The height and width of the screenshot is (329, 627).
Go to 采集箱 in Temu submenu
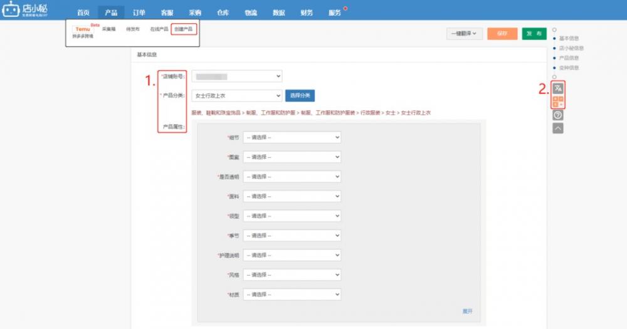(108, 29)
